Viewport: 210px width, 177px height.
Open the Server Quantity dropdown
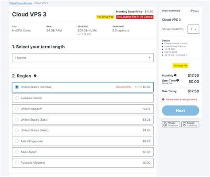(193, 29)
